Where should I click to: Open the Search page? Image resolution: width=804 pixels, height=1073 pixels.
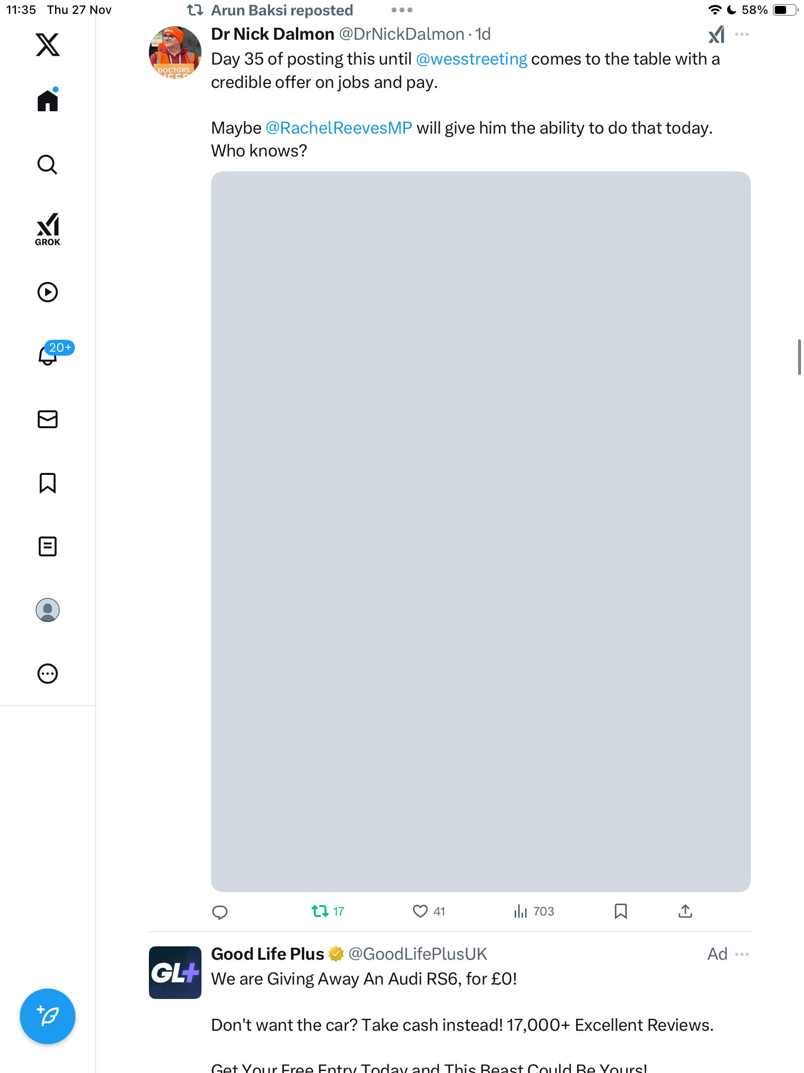point(48,164)
